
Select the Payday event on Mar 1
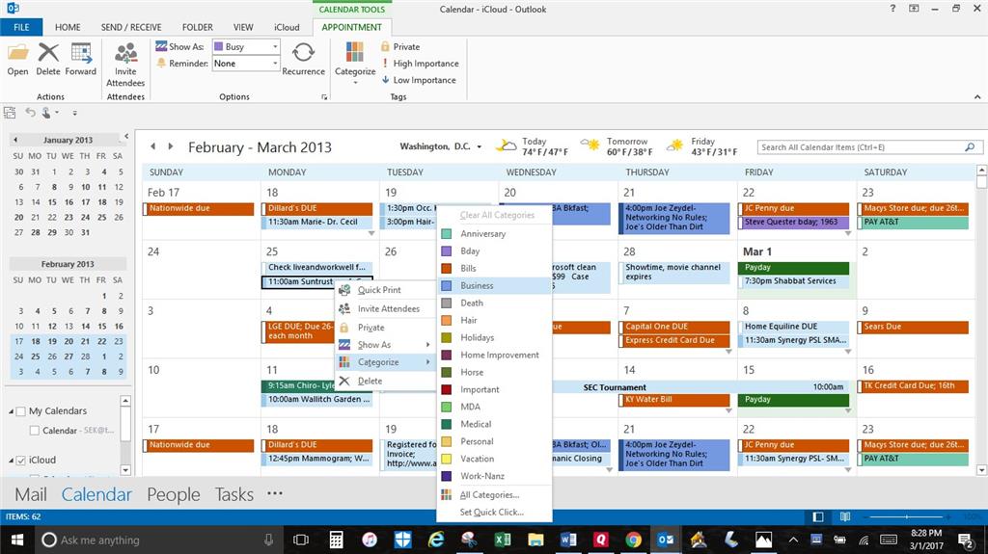(x=794, y=268)
